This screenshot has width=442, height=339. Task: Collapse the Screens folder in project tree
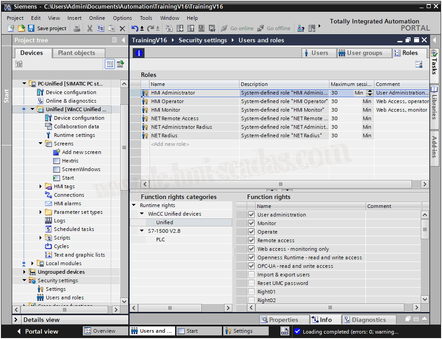coord(41,144)
